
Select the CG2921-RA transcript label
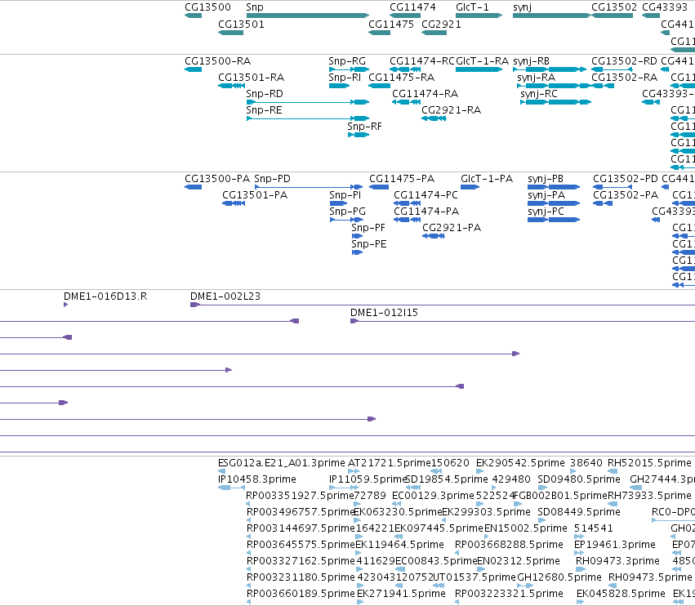tap(451, 110)
